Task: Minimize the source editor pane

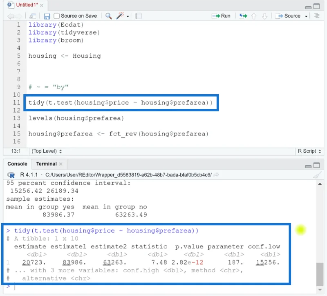Action: tap(308, 7)
